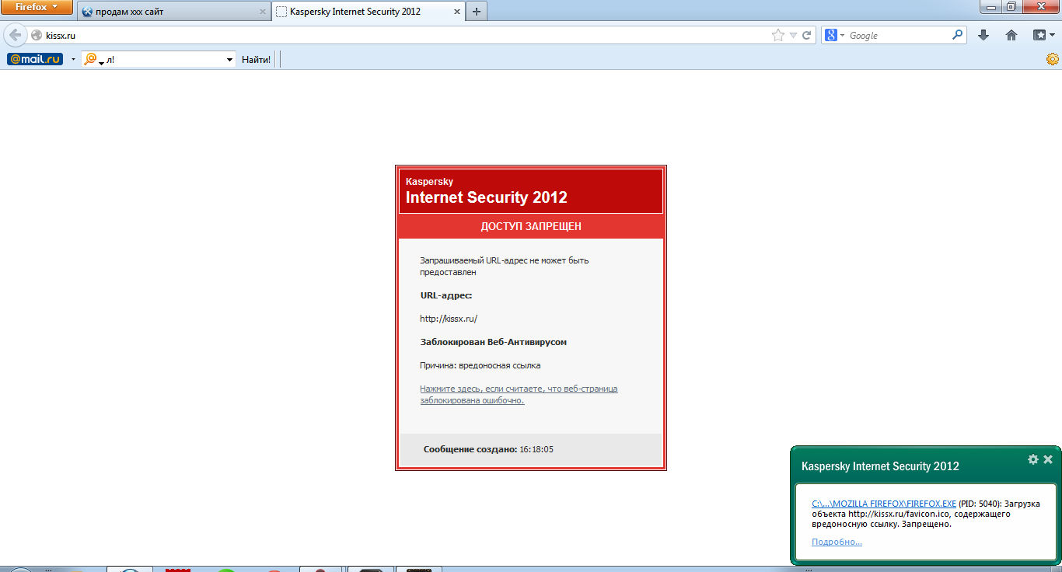This screenshot has height=572, width=1062.
Task: Click link reporting page blocked by mistake
Action: pyautogui.click(x=519, y=395)
